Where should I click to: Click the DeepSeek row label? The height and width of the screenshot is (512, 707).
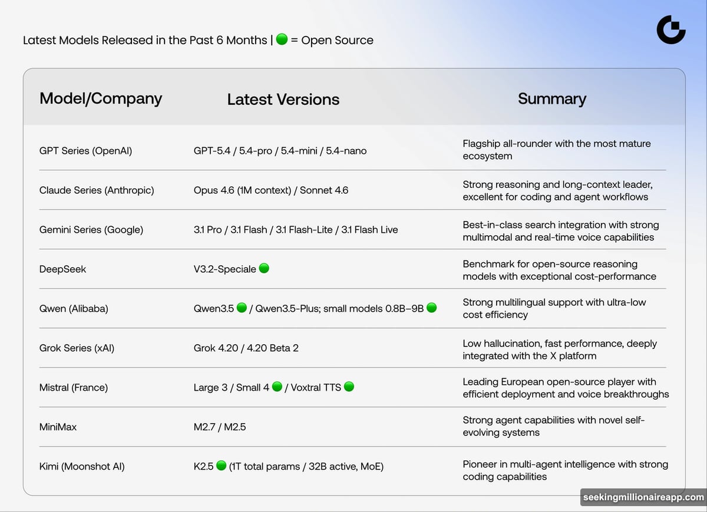62,269
